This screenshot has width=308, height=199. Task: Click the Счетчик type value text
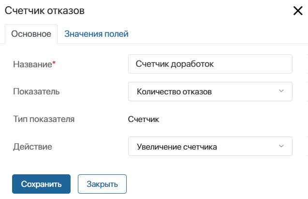(x=144, y=119)
